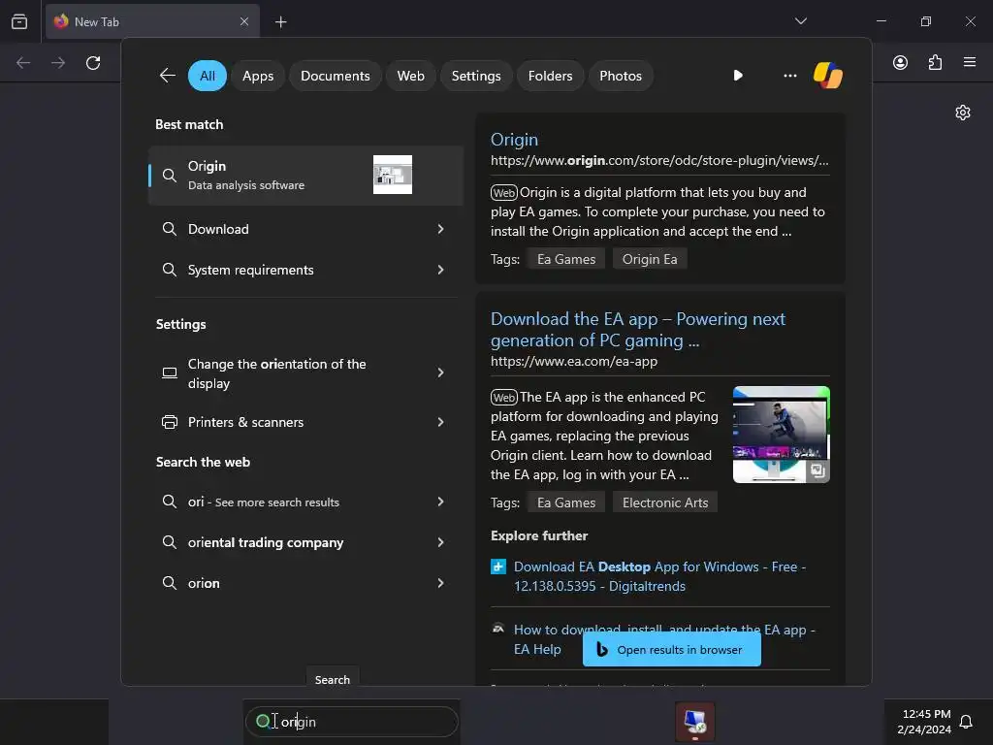
Task: Open Firefox extensions puzzle icon
Action: point(935,62)
